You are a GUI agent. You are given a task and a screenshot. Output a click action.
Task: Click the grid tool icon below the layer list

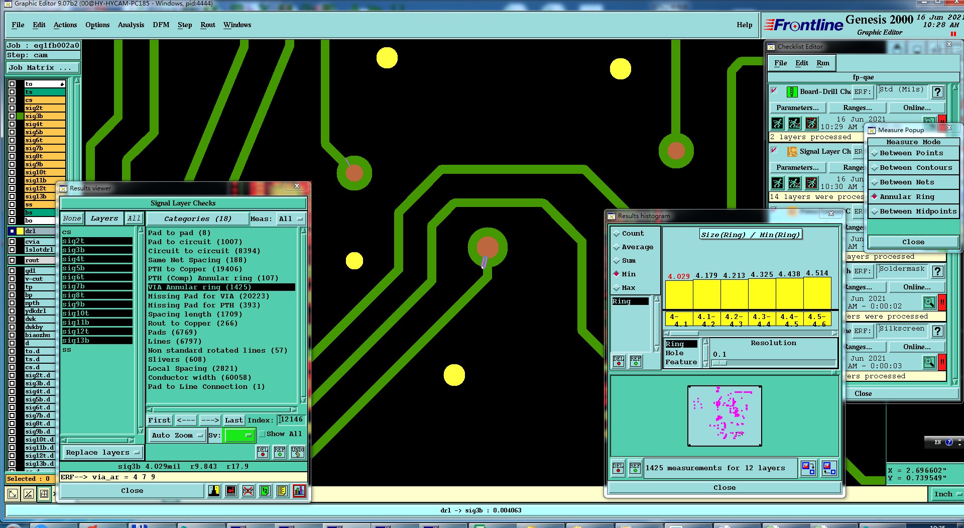pos(44,494)
